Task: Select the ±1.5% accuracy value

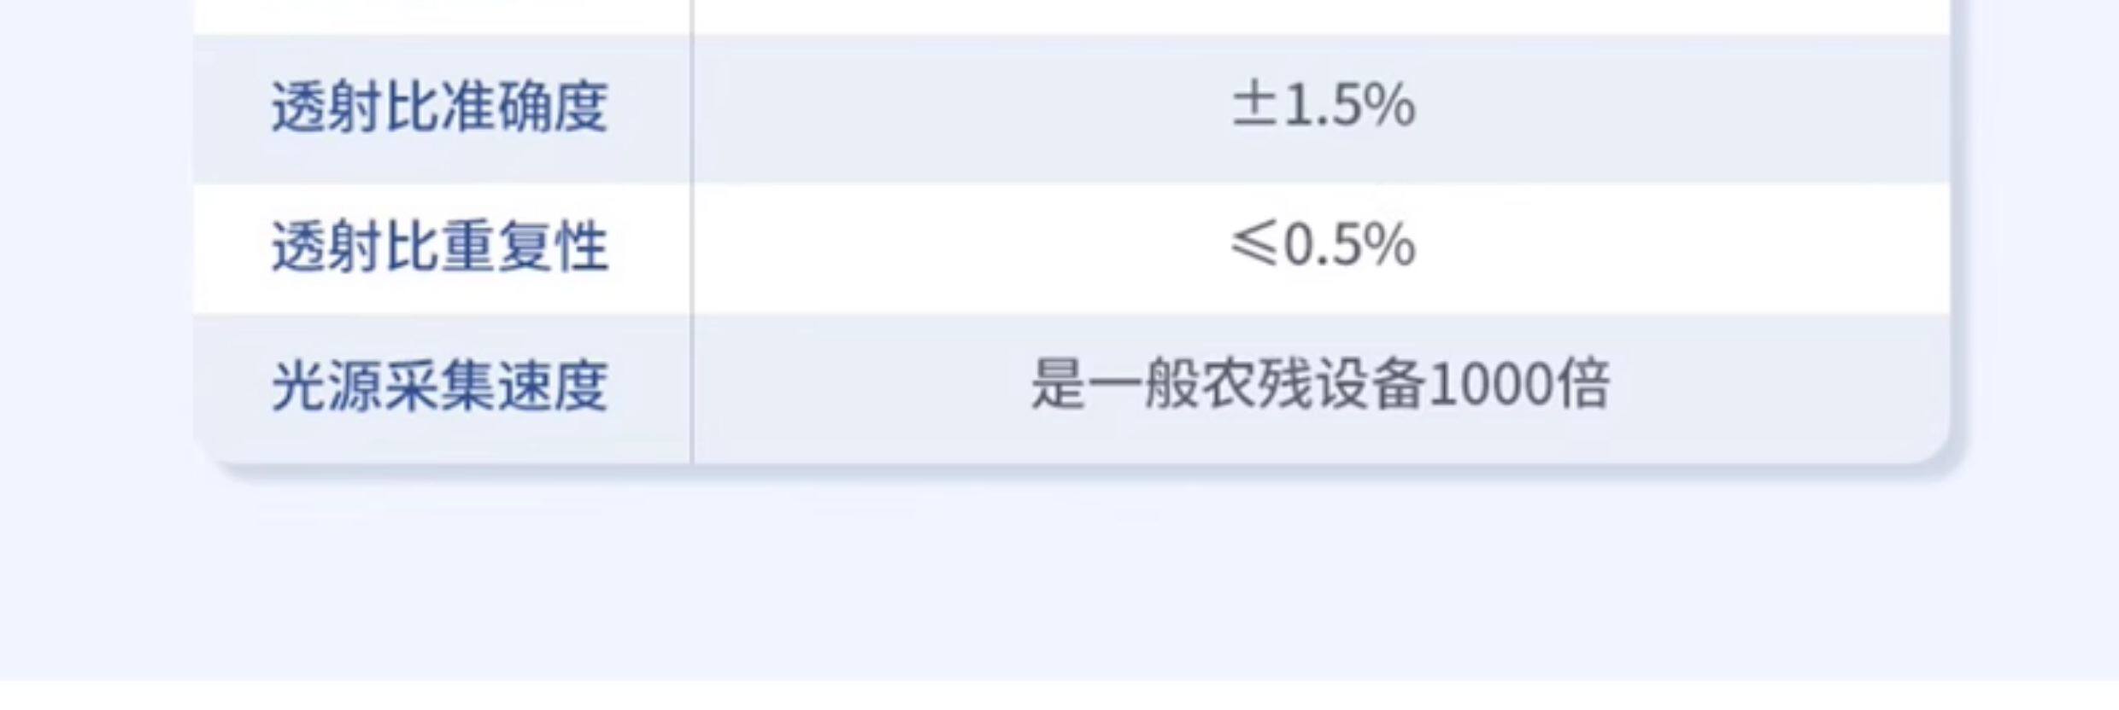Action: coord(1323,107)
